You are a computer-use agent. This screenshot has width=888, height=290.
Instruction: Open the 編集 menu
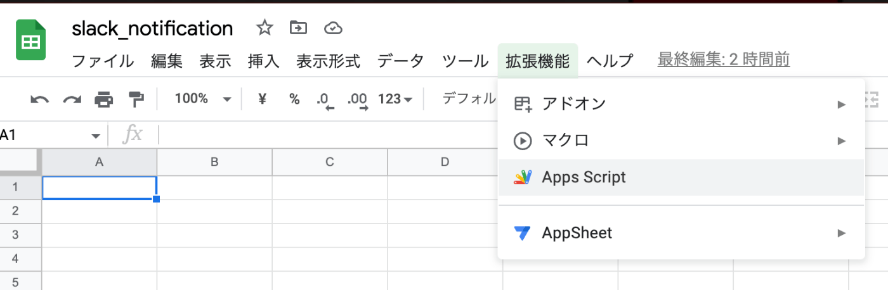coord(167,61)
